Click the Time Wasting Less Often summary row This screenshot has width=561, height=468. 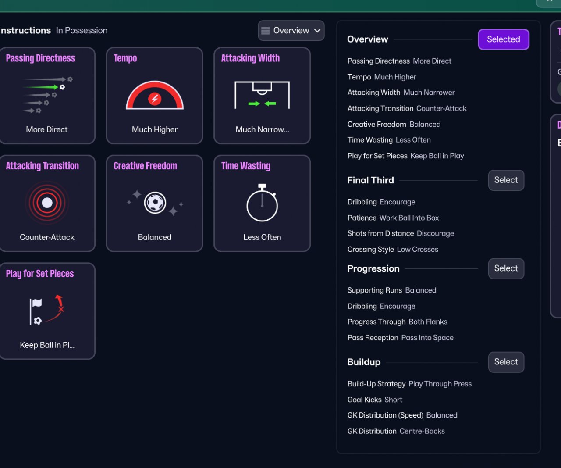[x=389, y=140]
